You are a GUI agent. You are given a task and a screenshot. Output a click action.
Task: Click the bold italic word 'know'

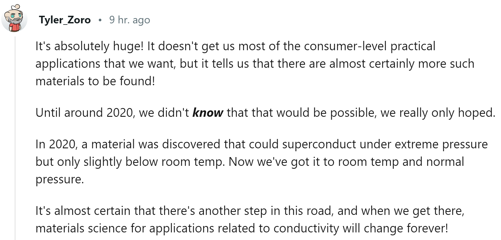point(208,113)
